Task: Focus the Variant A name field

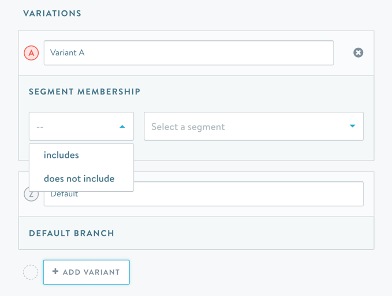Action: [189, 53]
